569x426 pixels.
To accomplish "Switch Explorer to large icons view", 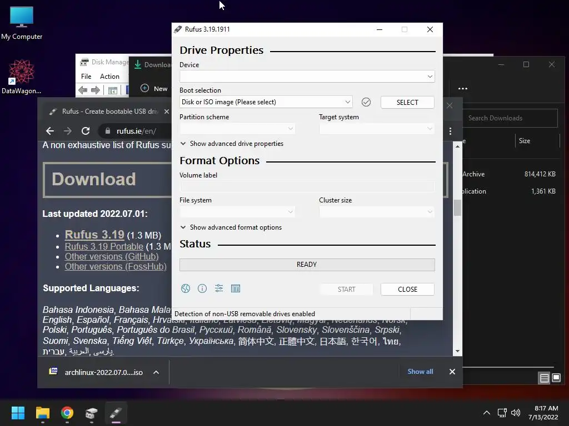I will coord(556,378).
